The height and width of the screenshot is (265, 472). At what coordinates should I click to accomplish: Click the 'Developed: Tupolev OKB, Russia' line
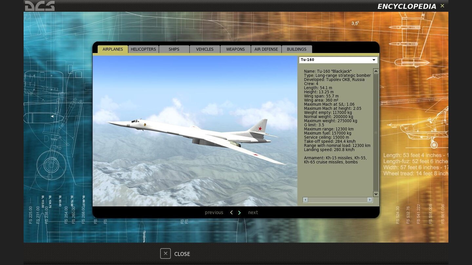pos(334,79)
